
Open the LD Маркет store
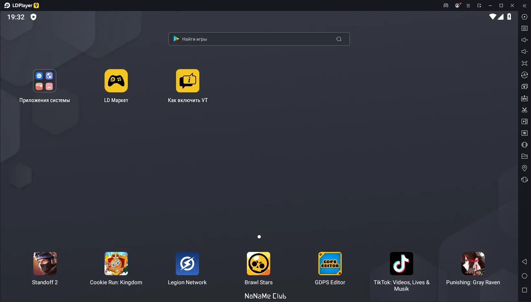(116, 81)
